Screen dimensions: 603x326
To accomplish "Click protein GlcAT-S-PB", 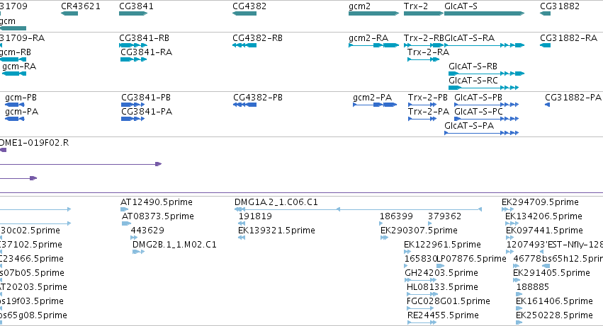I will [x=487, y=105].
